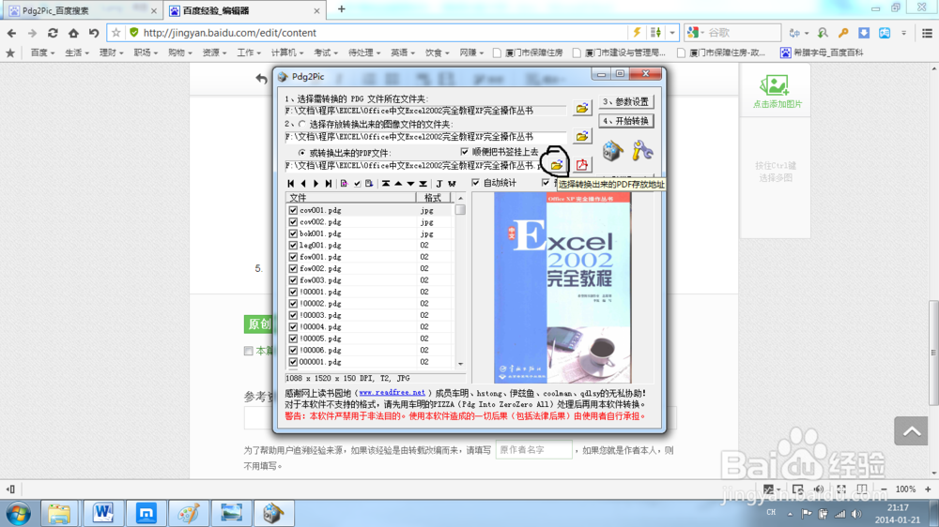Open the www.readfree.net link

click(x=393, y=393)
